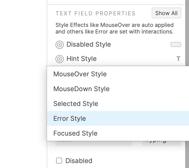Click the target icon beside Disabled Style

pyautogui.click(x=60, y=45)
